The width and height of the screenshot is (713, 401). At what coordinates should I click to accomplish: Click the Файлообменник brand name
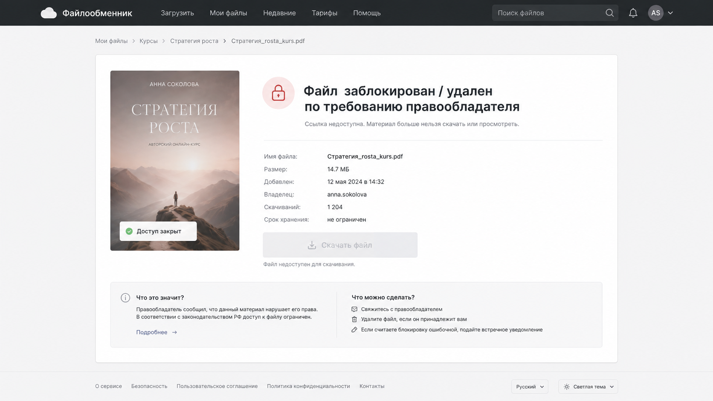97,13
